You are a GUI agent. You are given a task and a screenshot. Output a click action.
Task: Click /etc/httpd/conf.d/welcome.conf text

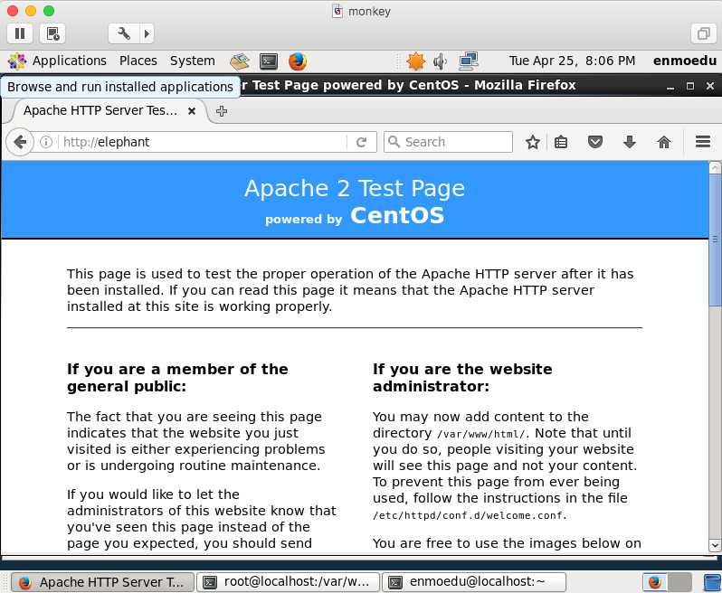click(470, 516)
